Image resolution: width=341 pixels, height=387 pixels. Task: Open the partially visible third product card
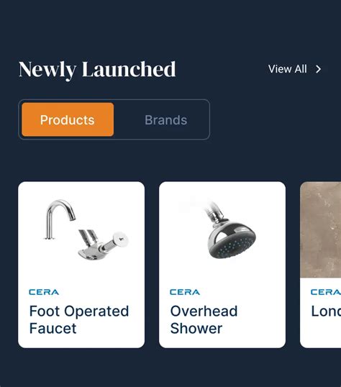[321, 265]
